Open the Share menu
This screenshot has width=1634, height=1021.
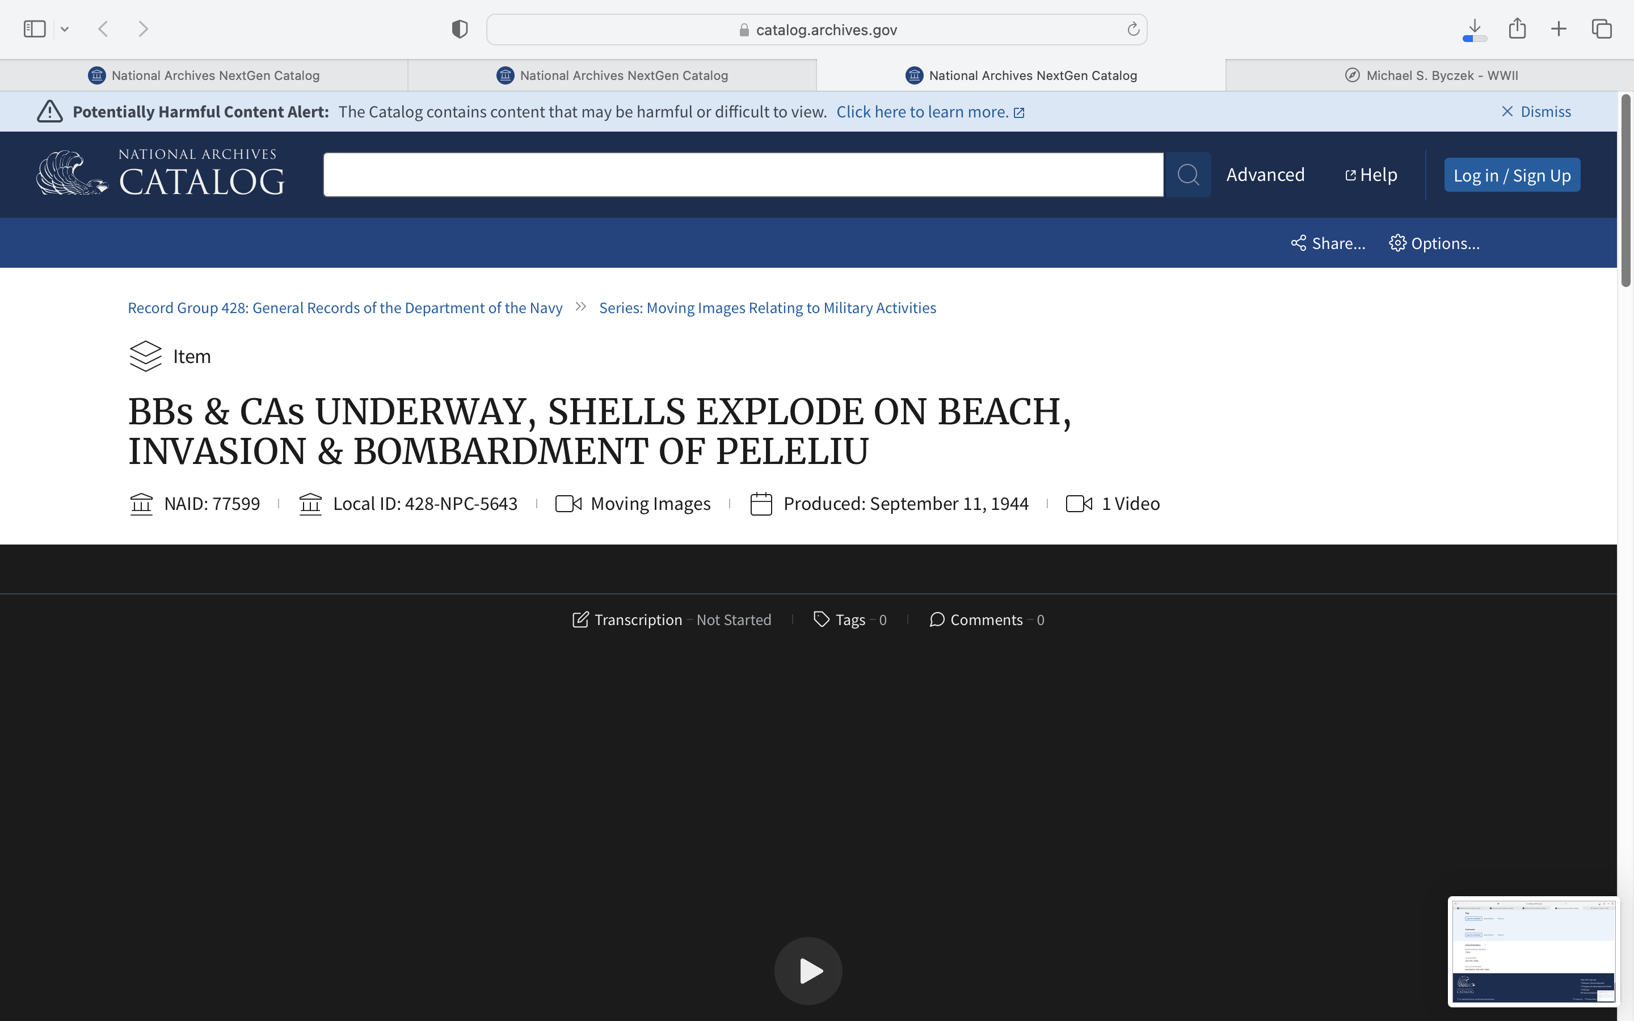[1328, 243]
